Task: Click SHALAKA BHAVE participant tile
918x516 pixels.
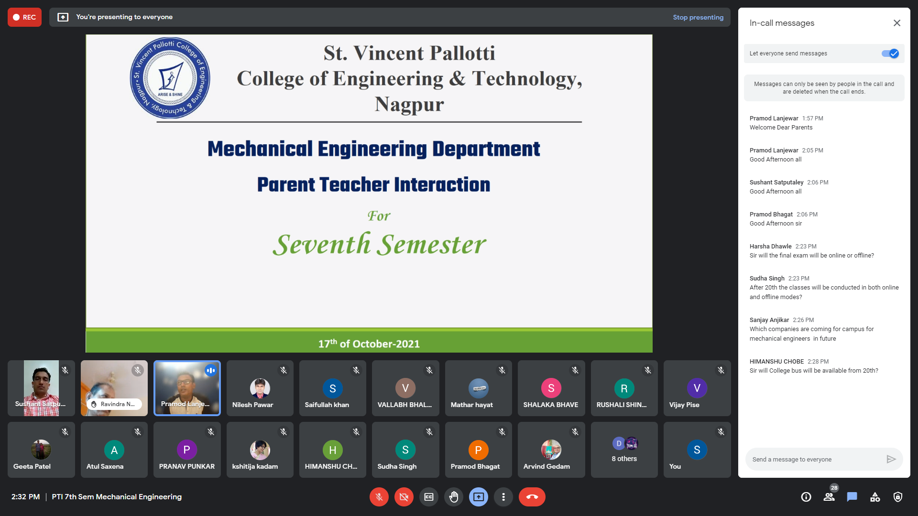Action: click(551, 388)
